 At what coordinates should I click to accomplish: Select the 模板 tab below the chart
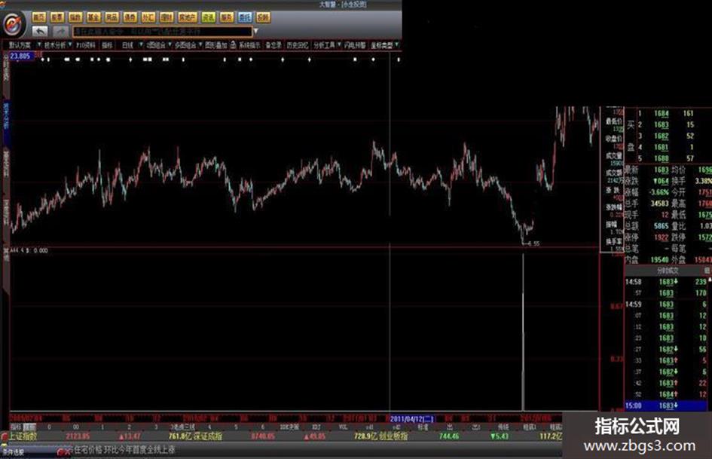pos(29,427)
